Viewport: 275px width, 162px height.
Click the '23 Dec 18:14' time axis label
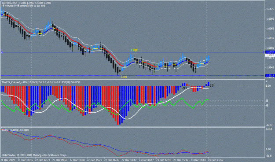[198, 160]
